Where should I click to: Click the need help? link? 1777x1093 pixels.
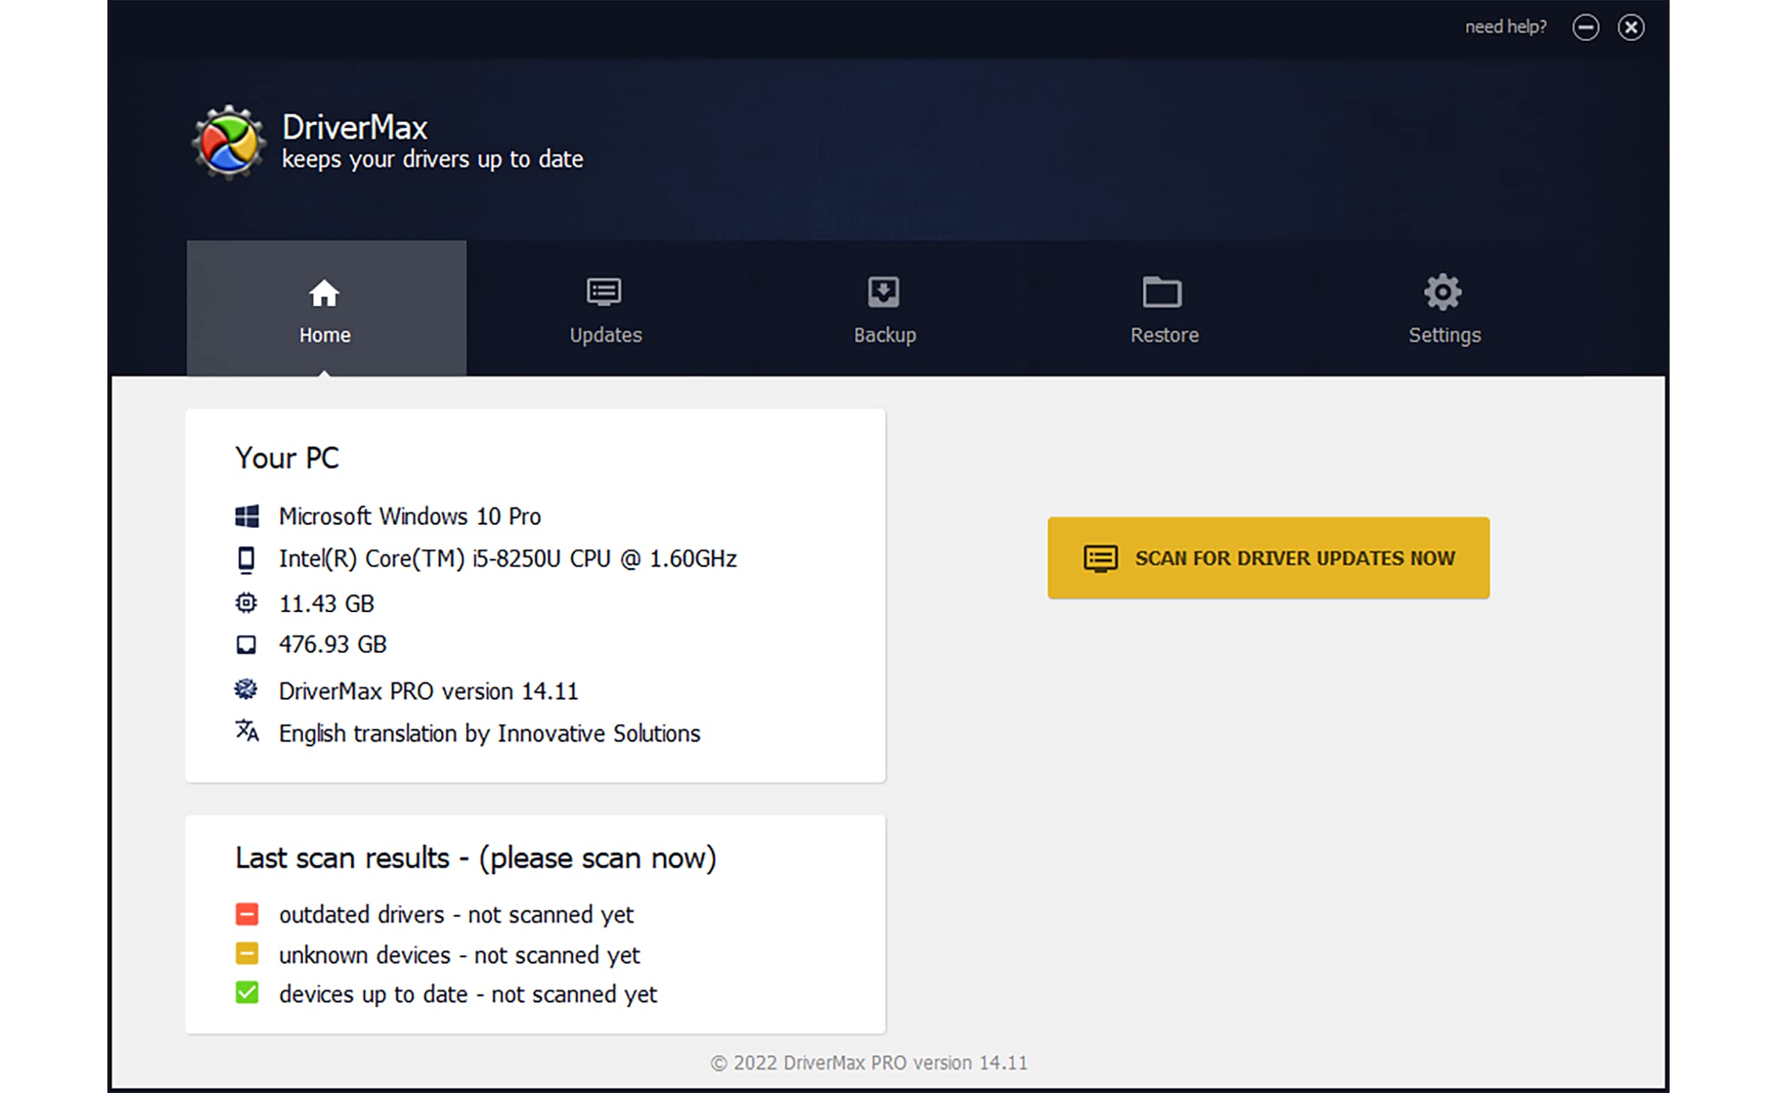[1505, 28]
